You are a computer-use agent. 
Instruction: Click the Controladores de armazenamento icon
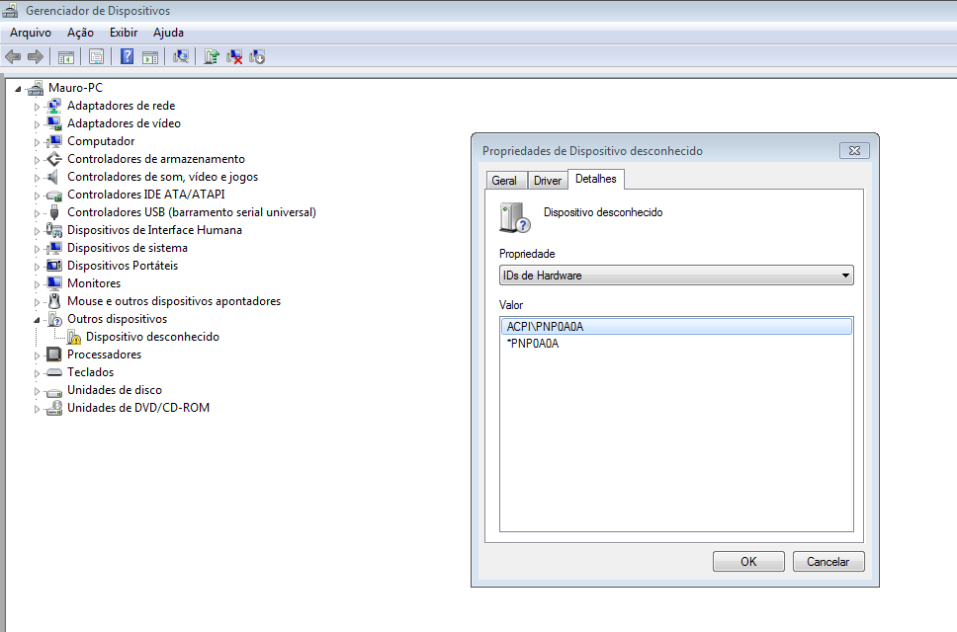click(54, 159)
